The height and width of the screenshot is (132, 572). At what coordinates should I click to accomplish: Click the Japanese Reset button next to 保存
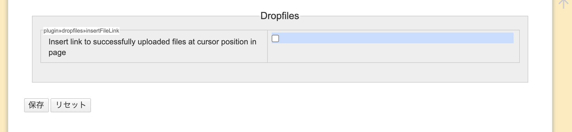tap(71, 105)
